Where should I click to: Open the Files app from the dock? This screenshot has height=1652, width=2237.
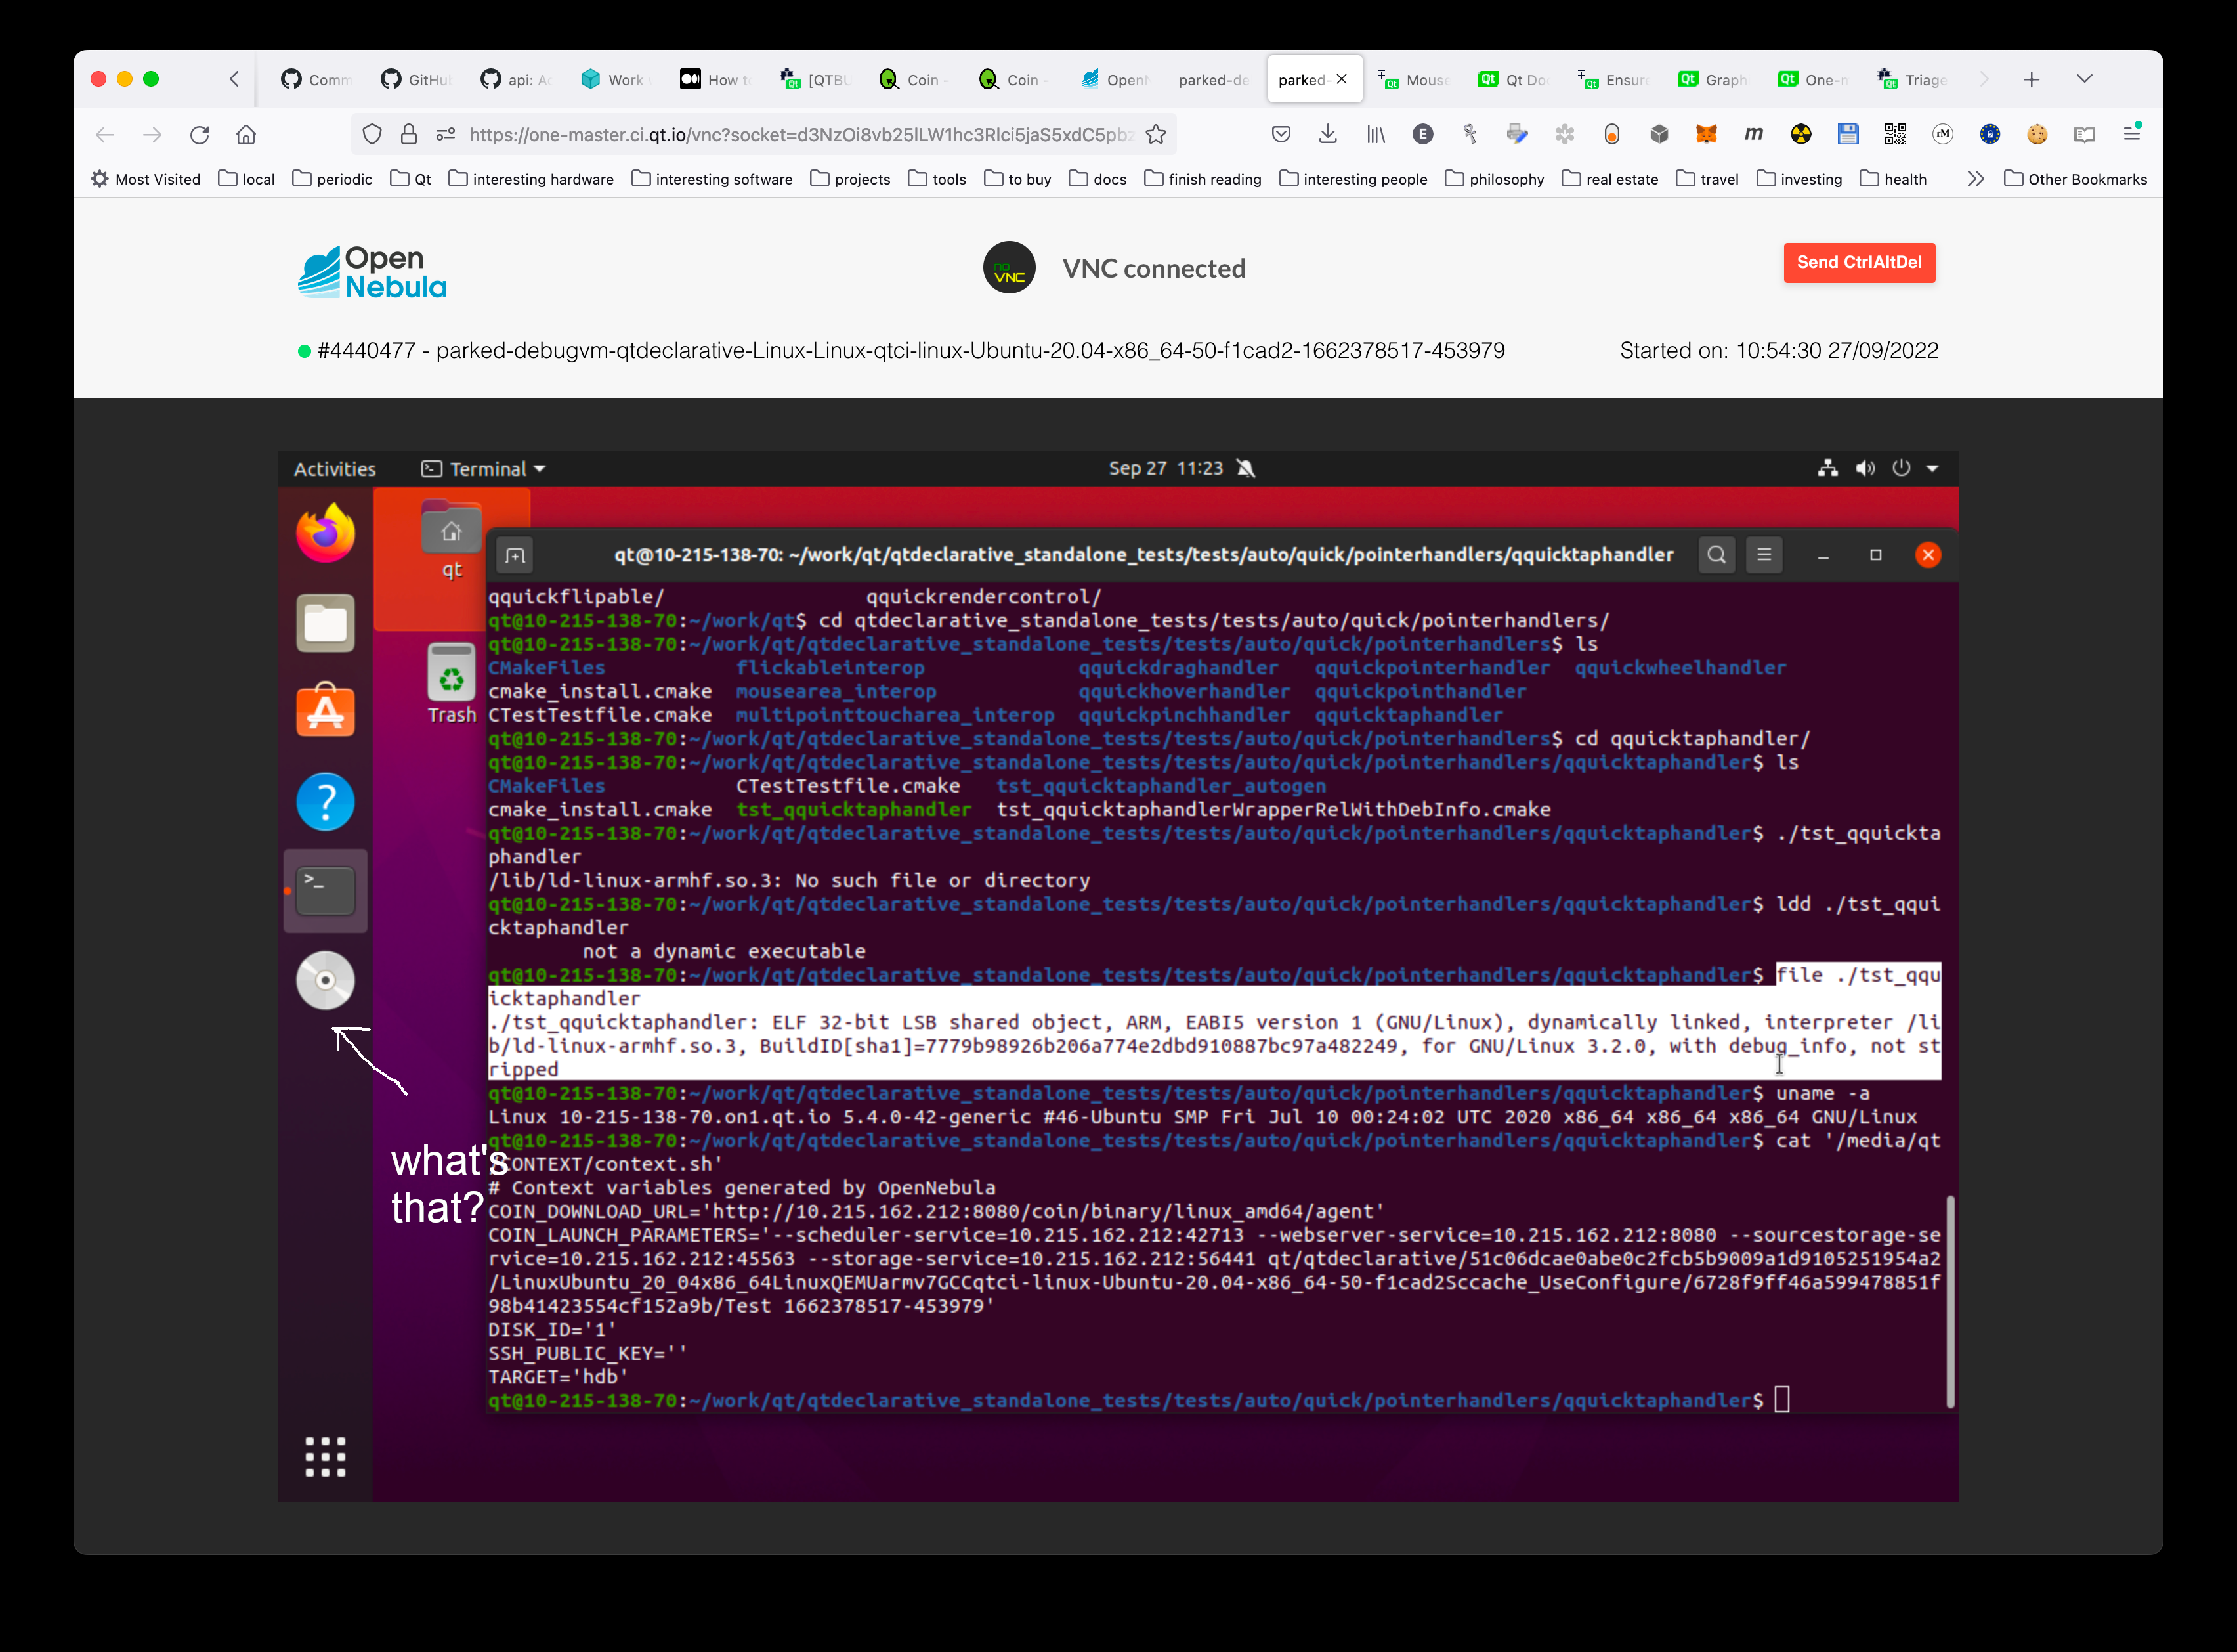[x=325, y=623]
